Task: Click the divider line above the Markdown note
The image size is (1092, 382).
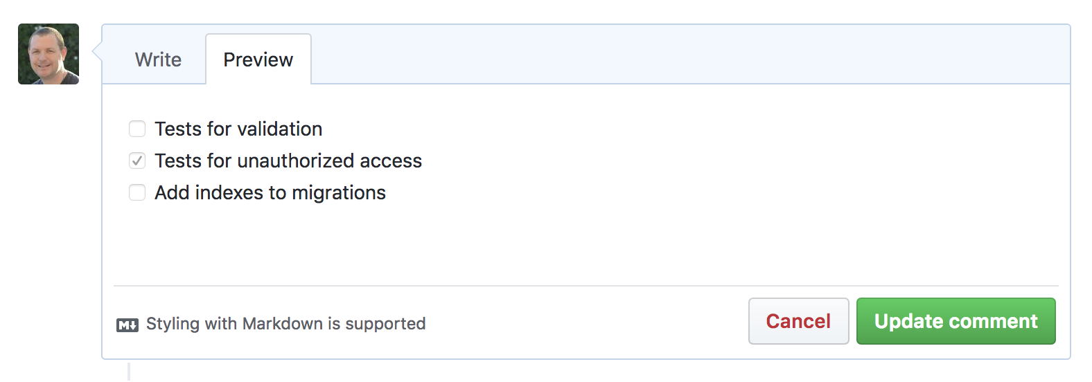Action: pyautogui.click(x=586, y=286)
